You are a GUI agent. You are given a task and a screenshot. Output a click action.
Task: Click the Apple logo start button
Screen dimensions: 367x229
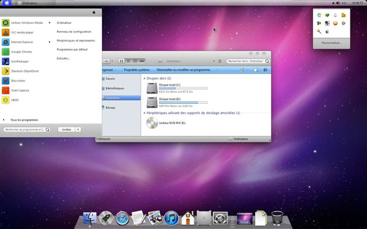pos(7,3)
